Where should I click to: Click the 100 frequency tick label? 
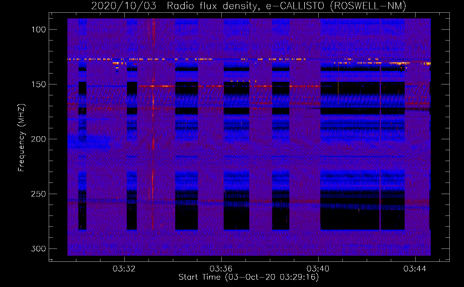(x=38, y=30)
